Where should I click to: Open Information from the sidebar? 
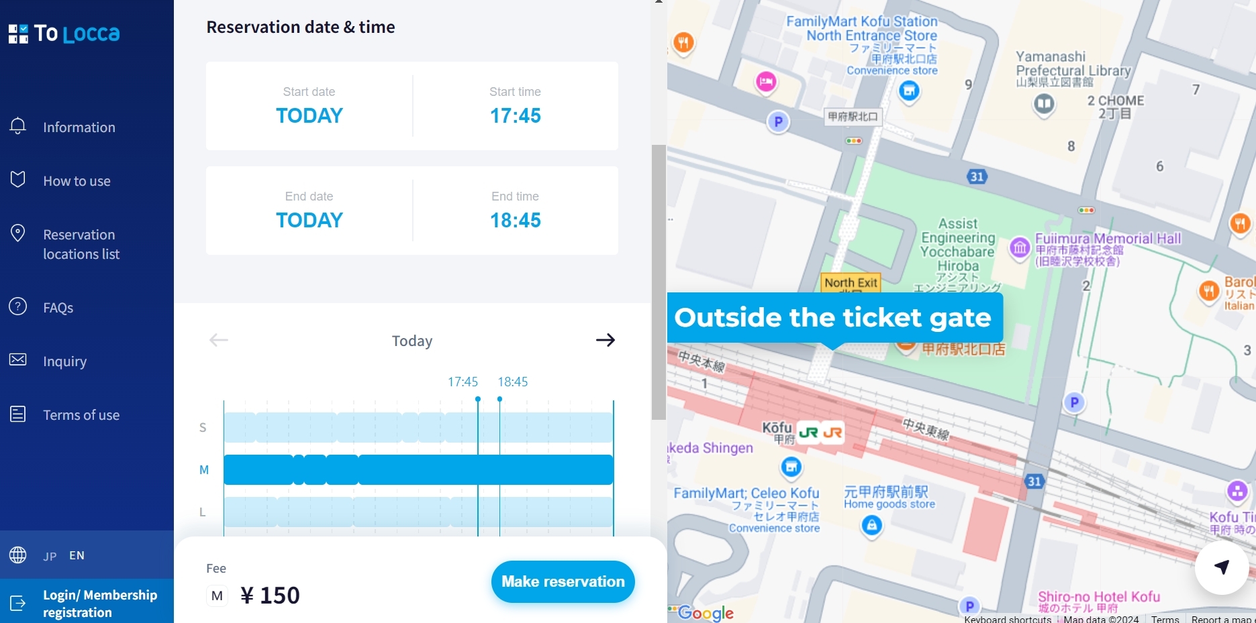click(79, 127)
